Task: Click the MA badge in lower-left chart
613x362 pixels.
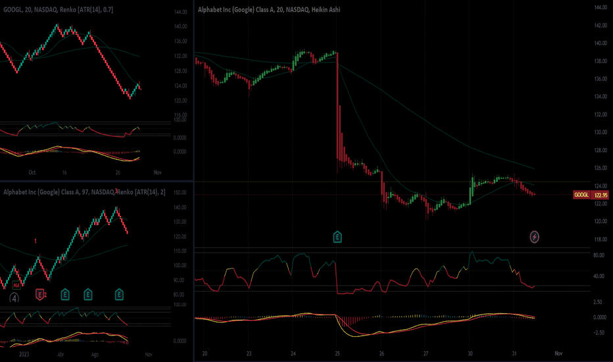Action: click(15, 285)
